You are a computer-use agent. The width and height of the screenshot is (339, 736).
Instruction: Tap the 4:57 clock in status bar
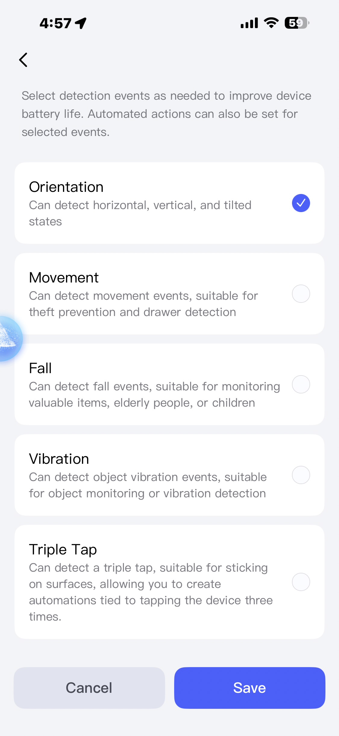pos(55,23)
